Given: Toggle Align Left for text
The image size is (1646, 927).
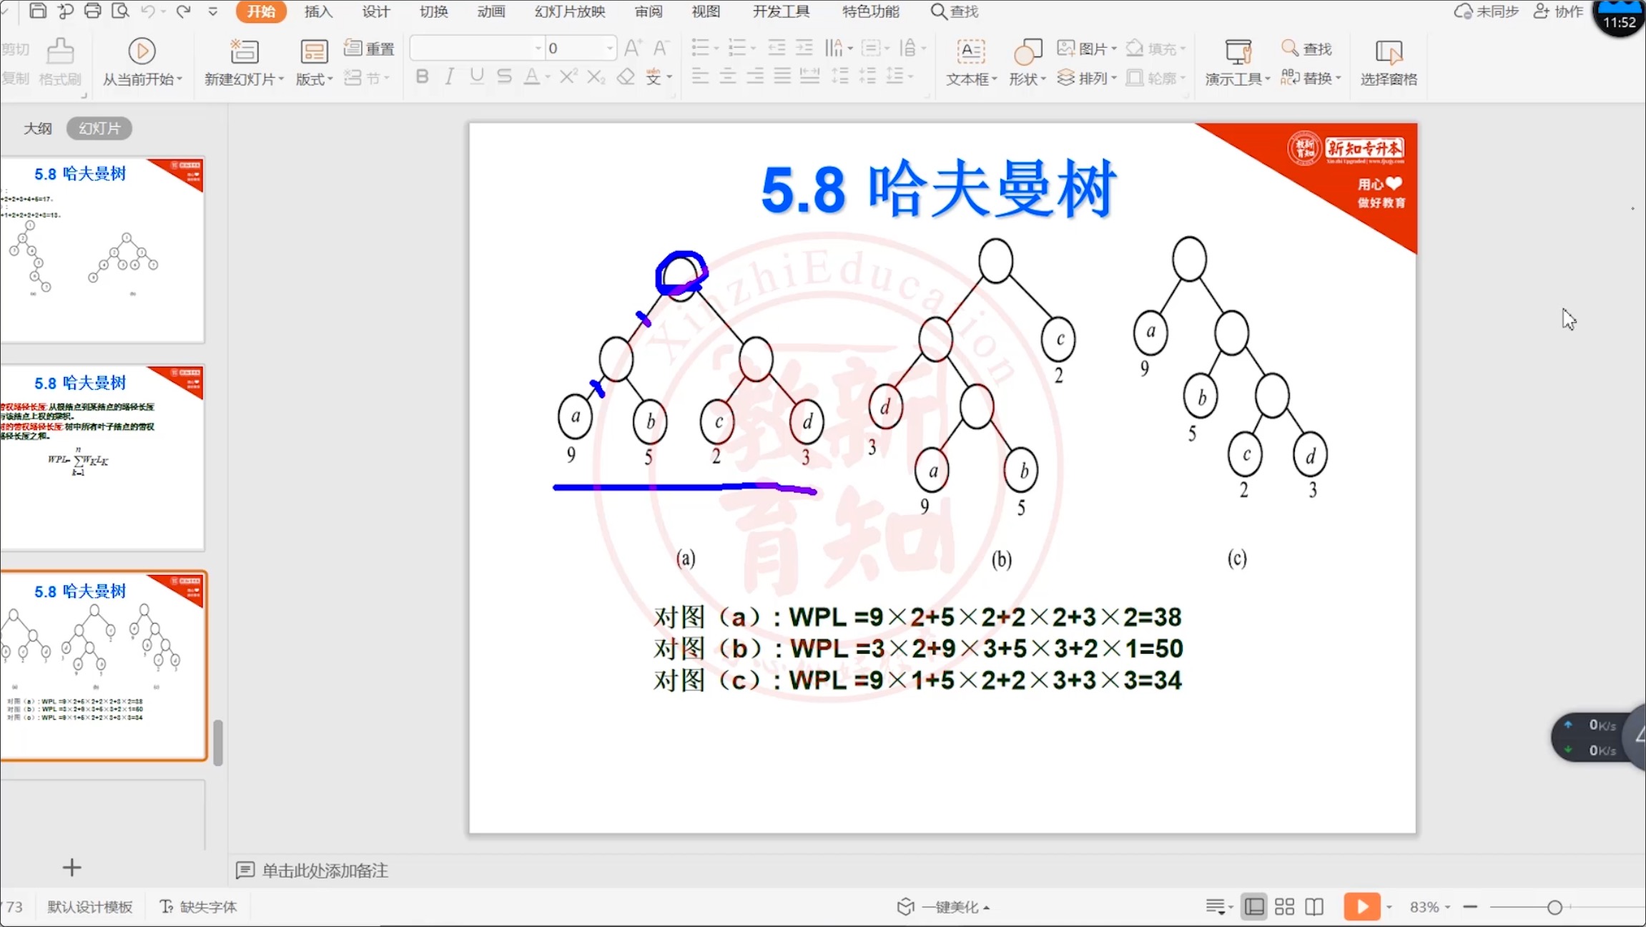Looking at the screenshot, I should pyautogui.click(x=701, y=76).
